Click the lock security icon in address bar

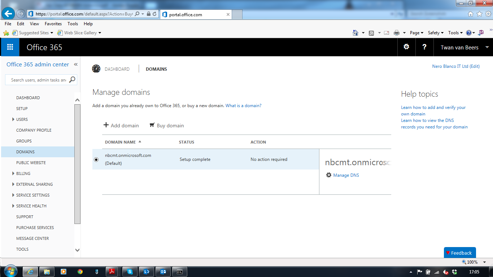coord(148,14)
